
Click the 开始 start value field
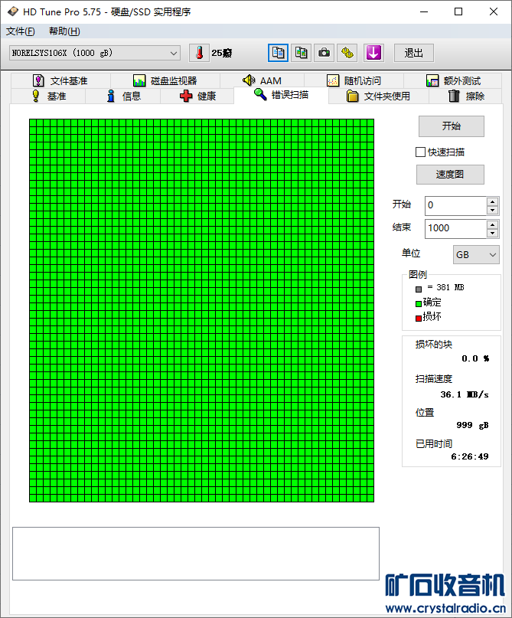tap(455, 205)
